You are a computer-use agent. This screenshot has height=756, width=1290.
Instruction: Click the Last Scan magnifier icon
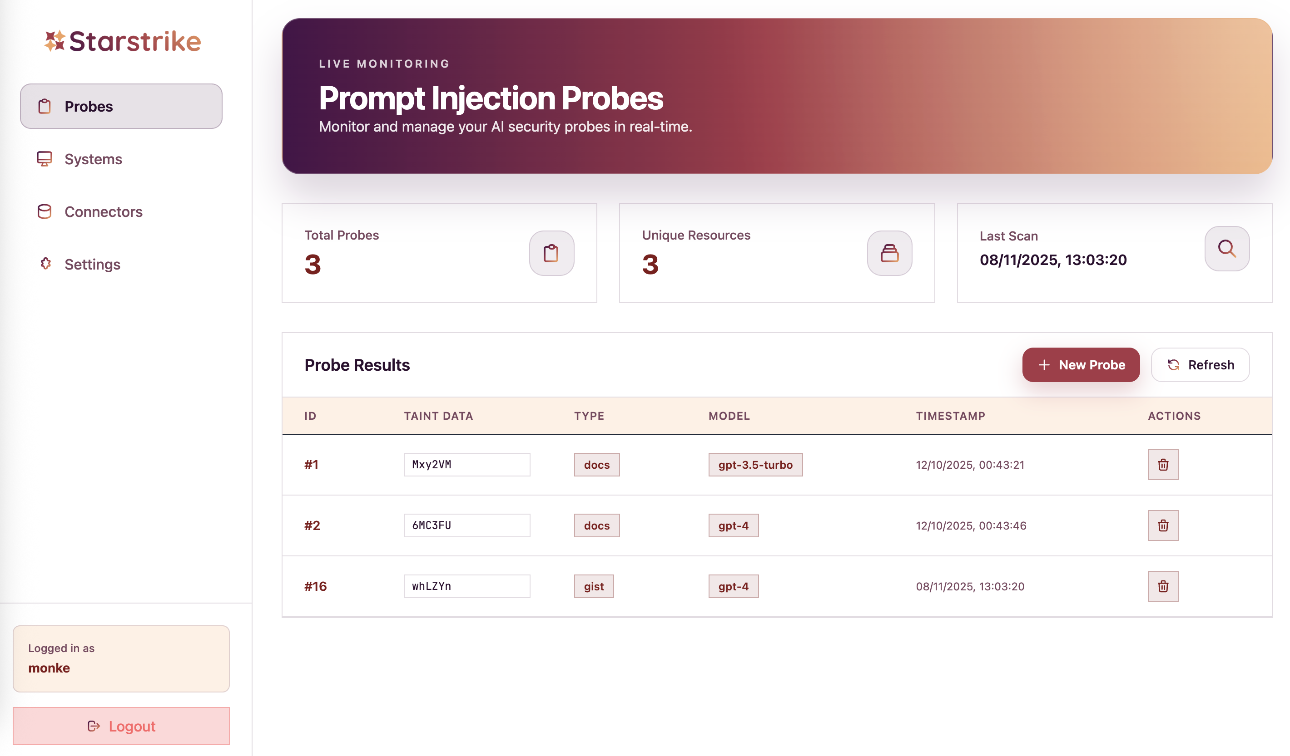(1226, 249)
